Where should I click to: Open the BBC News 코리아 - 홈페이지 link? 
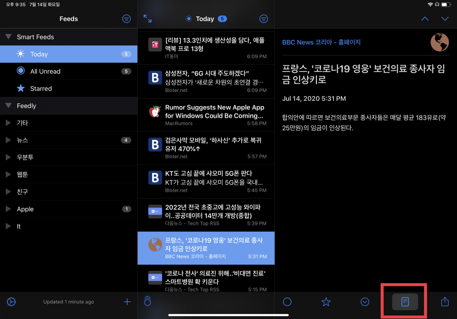(x=321, y=42)
